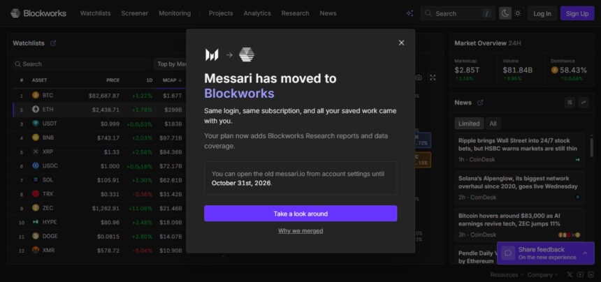
Task: Sort watchlist by PRICE column
Action: (113, 80)
